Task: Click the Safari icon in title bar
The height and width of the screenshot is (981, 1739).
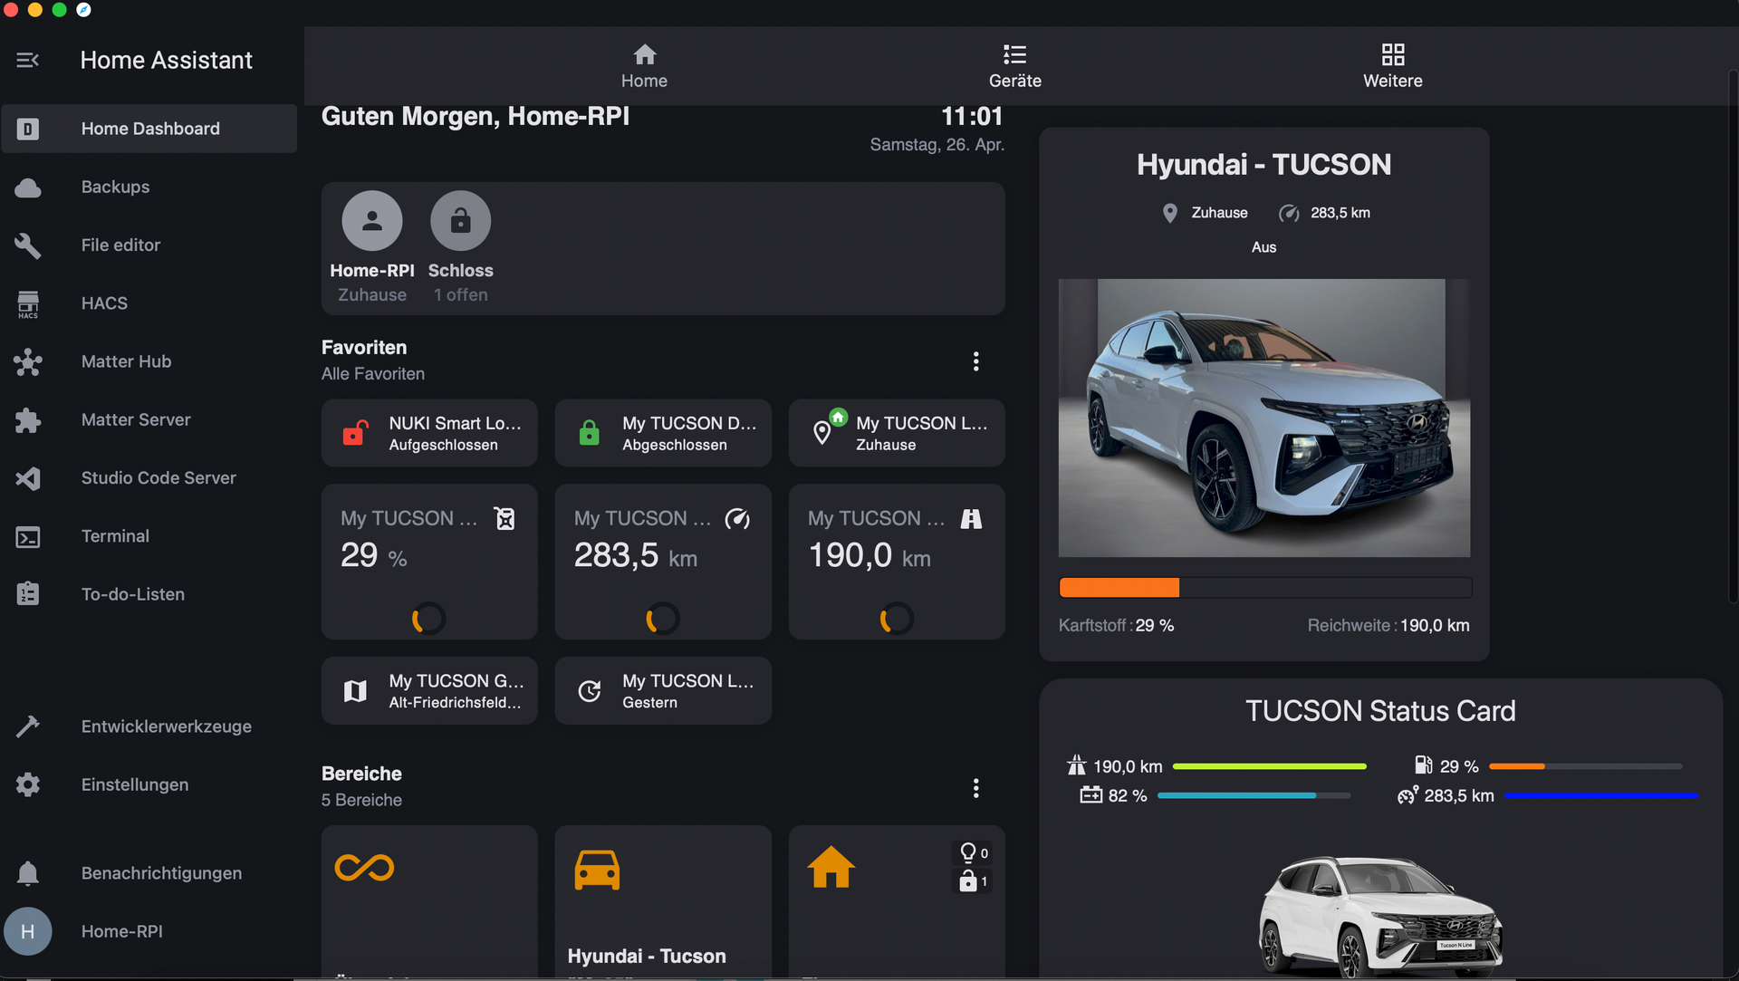Action: [83, 10]
